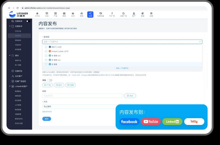Close the 发布到 platform dropdown arrow
This screenshot has width=220, height=145.
tap(200, 42)
